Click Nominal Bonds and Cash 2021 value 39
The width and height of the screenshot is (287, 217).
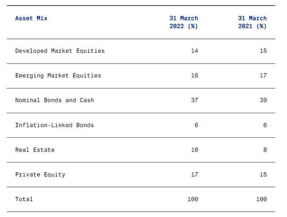(x=263, y=100)
